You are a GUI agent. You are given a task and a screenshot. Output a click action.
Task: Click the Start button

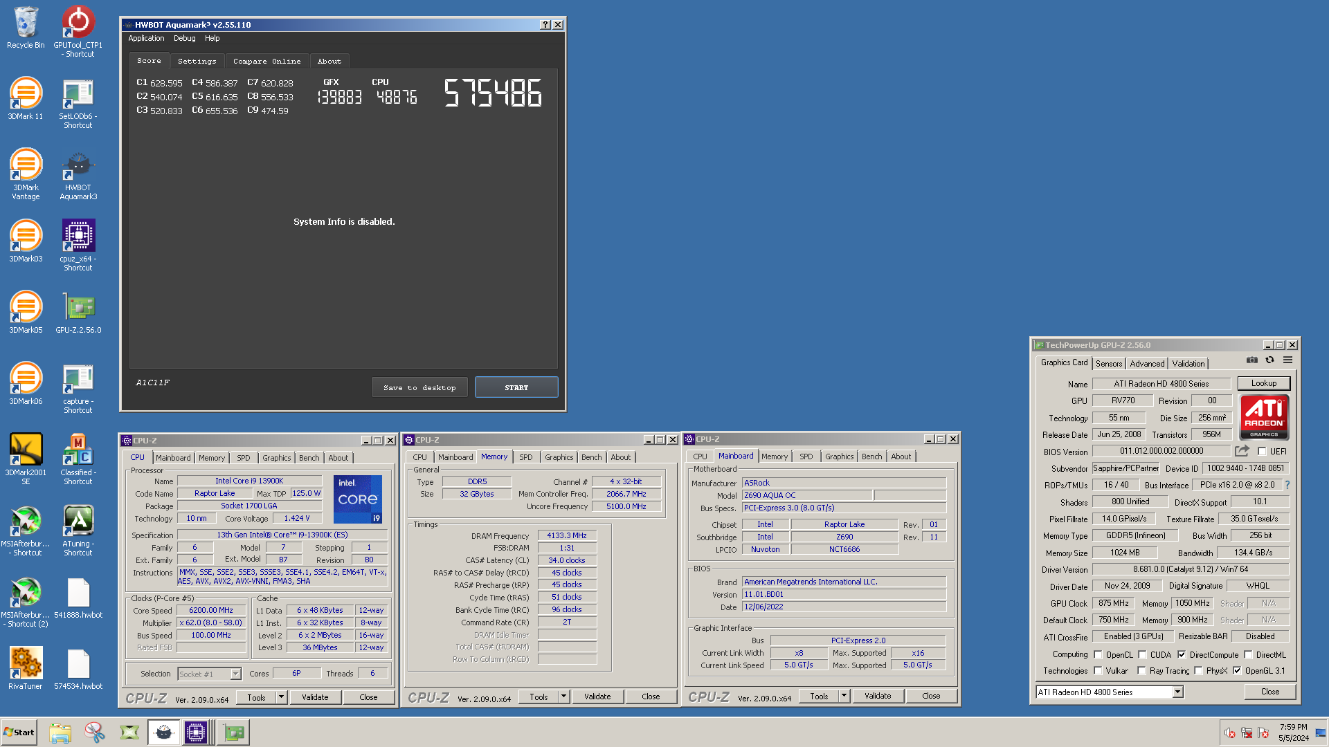click(19, 732)
